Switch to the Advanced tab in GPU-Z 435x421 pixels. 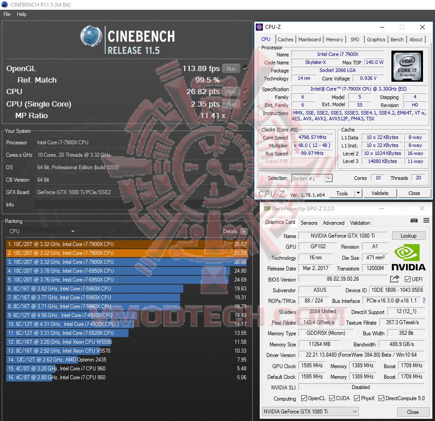click(334, 222)
